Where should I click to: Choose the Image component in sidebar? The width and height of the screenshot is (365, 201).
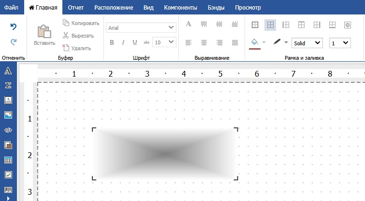(8, 115)
